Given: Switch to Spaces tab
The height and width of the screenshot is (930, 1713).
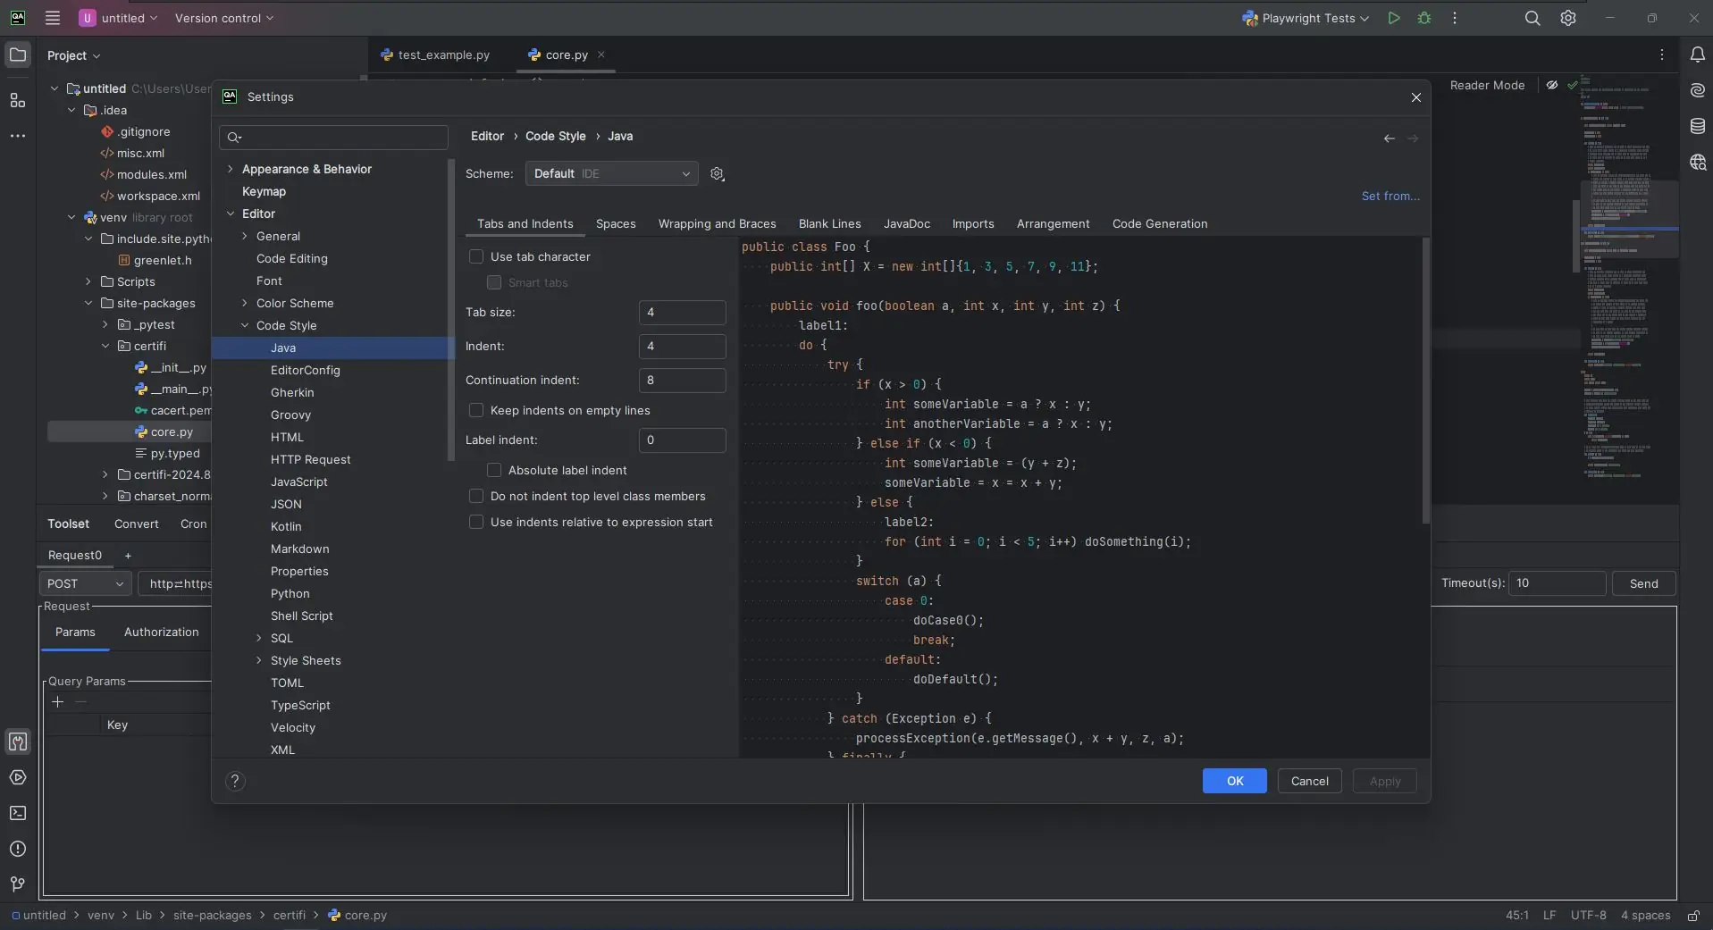Looking at the screenshot, I should (616, 224).
